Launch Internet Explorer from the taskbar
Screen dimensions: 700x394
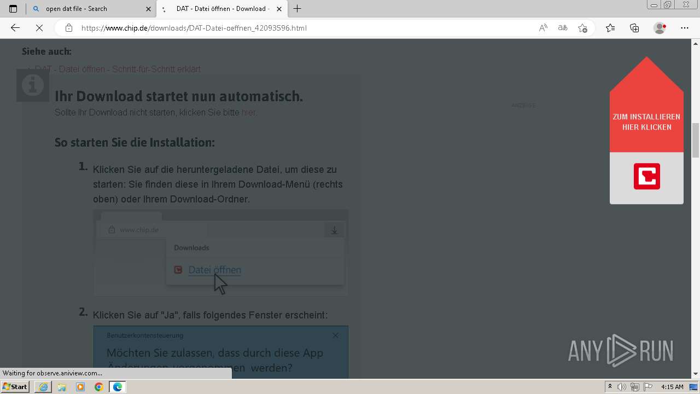coord(43,387)
